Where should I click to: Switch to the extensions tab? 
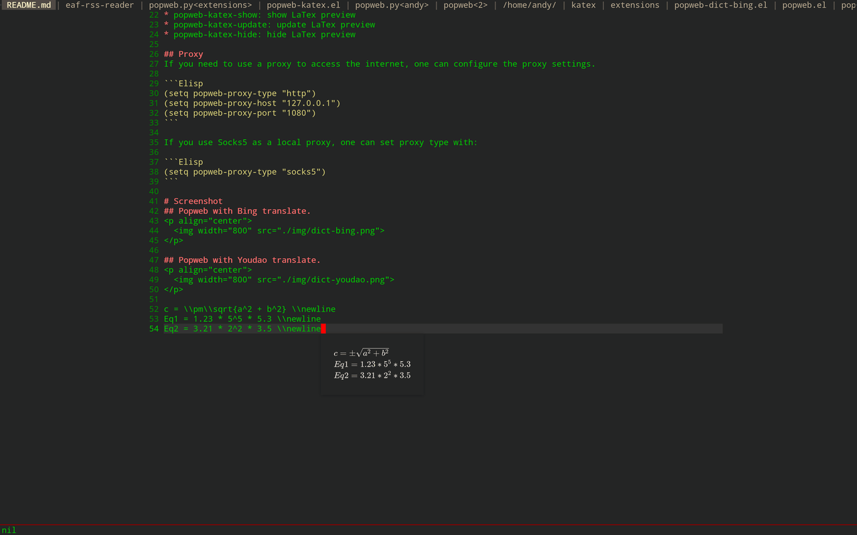click(x=635, y=5)
